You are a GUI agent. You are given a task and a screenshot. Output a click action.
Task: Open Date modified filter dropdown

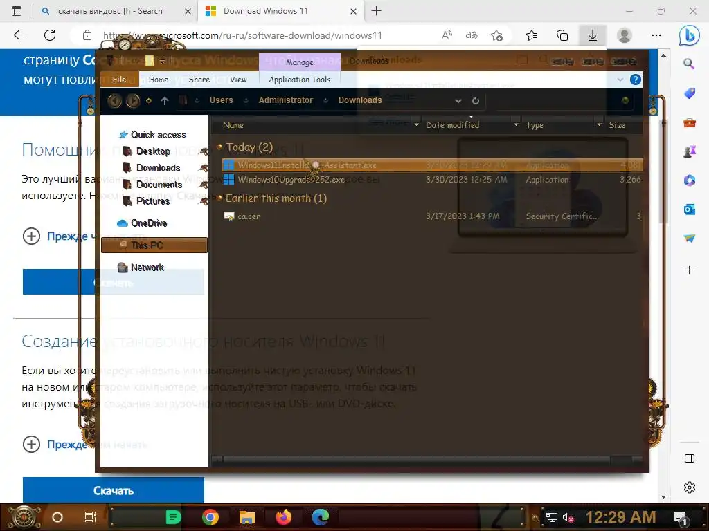coord(516,124)
